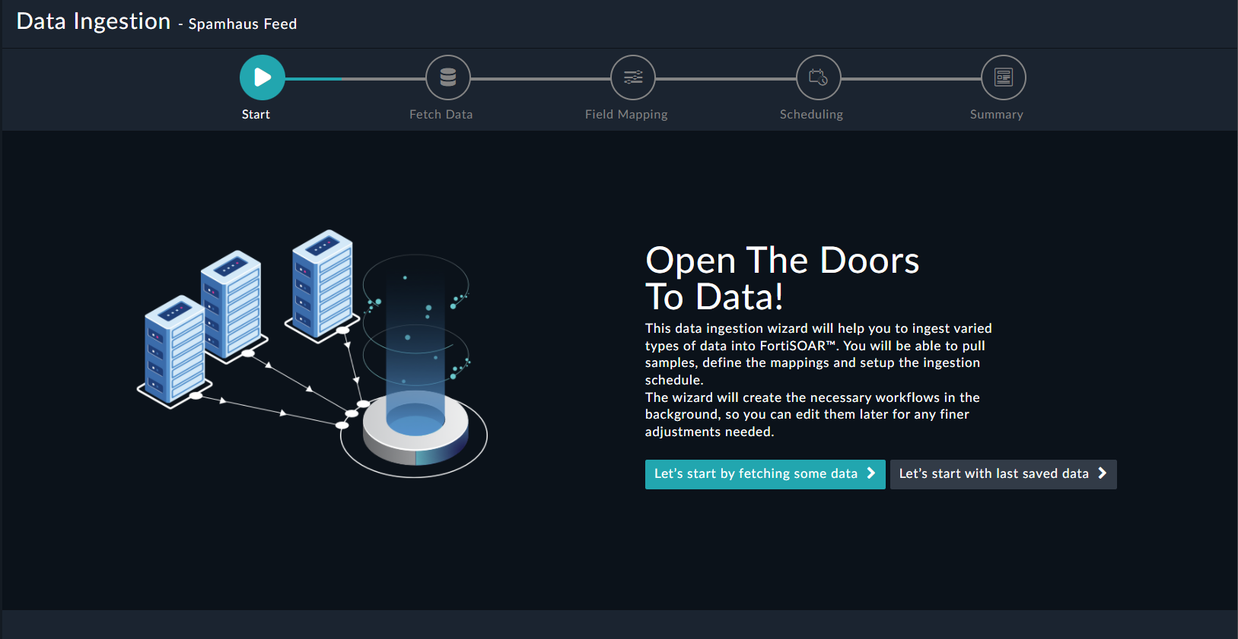
Task: Open the Summary document icon
Action: [x=1004, y=78]
